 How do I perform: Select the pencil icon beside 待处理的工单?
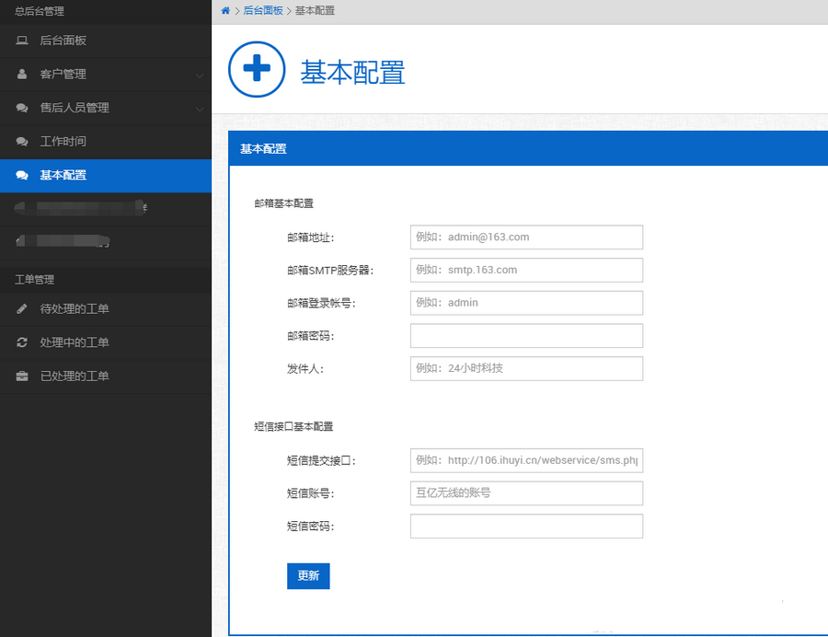[x=20, y=308]
